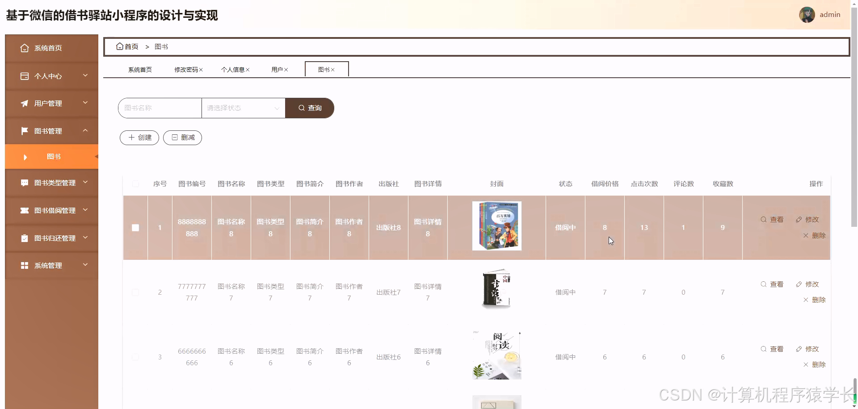Screen dimensions: 858x409
Task: Click 修改 for book 8888888888
Action: click(808, 220)
